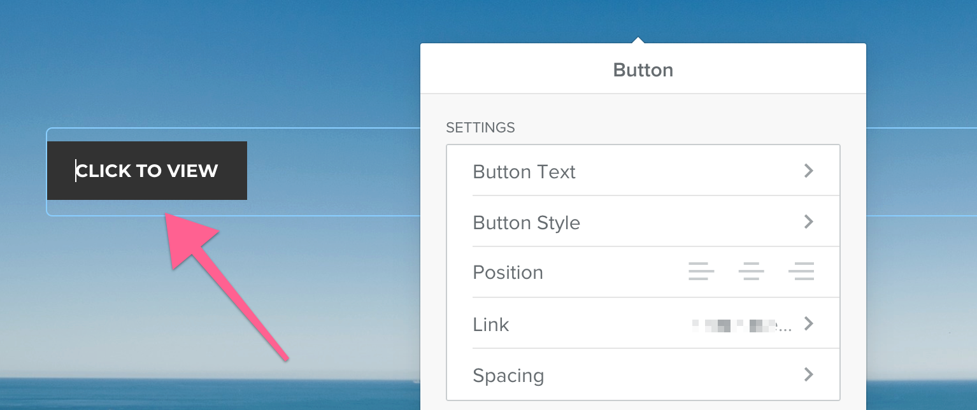Click the chevron beside Button Text

coord(809,171)
